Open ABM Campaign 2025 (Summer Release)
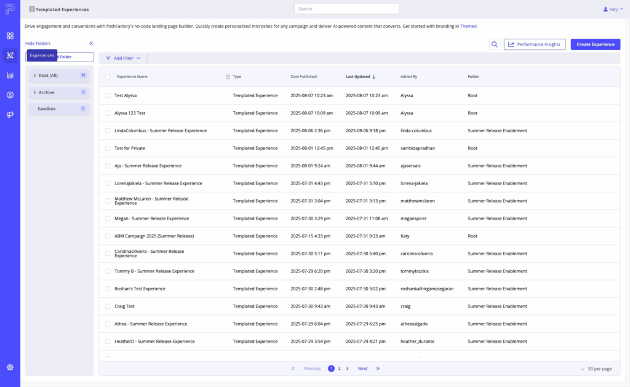 click(x=154, y=236)
